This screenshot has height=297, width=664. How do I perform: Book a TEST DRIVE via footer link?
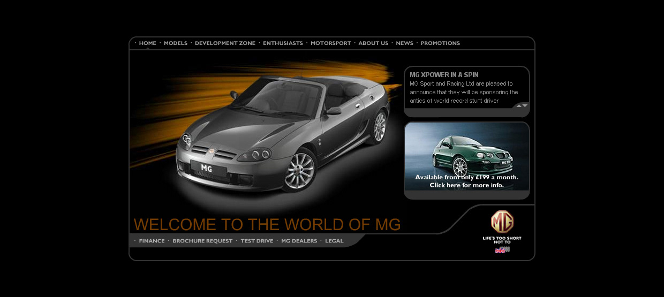click(x=256, y=241)
